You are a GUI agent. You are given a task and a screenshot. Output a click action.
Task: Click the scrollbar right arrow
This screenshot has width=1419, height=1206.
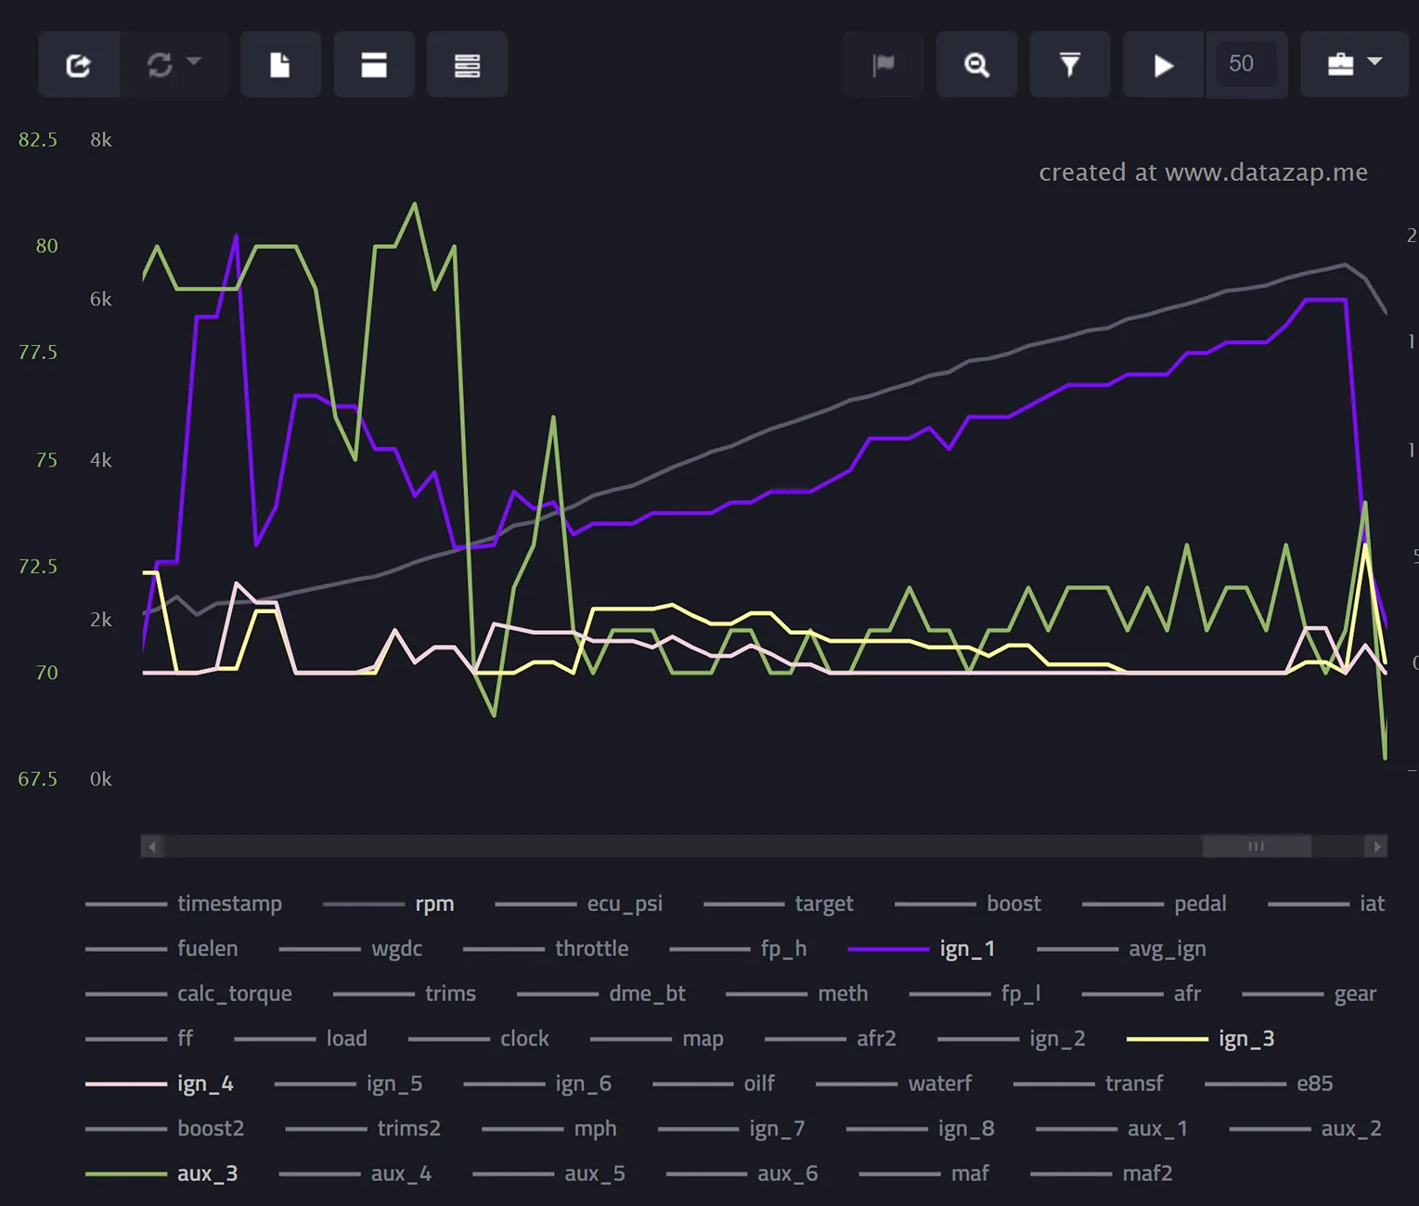click(x=1376, y=846)
